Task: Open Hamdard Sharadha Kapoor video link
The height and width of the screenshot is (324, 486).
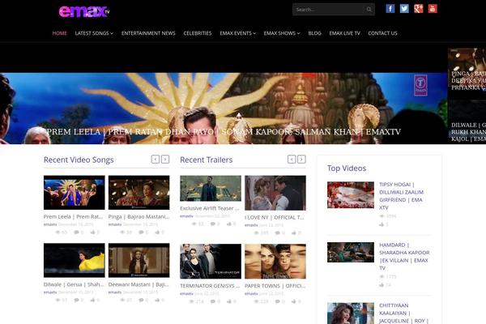Action: click(404, 257)
